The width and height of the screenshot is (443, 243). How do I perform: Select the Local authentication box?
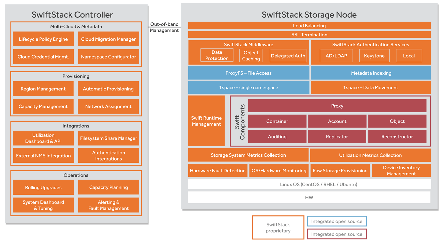pos(409,56)
